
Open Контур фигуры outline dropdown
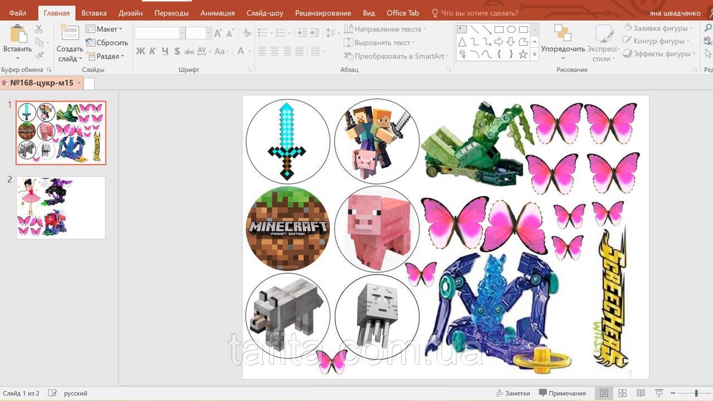point(656,41)
